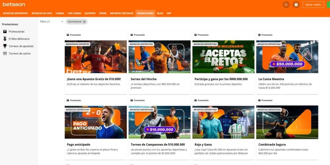Click promo icon above La Cuota Maestra card
This screenshot has height=165, width=330.
coord(259,35)
